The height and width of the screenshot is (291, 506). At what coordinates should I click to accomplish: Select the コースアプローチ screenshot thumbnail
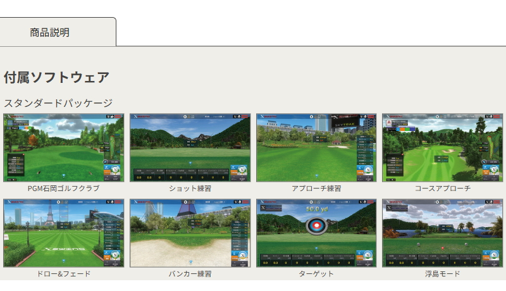point(442,147)
